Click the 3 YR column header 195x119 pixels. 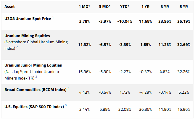pyautogui.click(x=165, y=6)
